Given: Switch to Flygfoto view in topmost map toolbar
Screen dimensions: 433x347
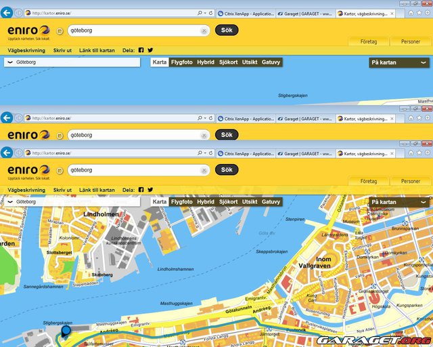Looking at the screenshot, I should pyautogui.click(x=181, y=62).
